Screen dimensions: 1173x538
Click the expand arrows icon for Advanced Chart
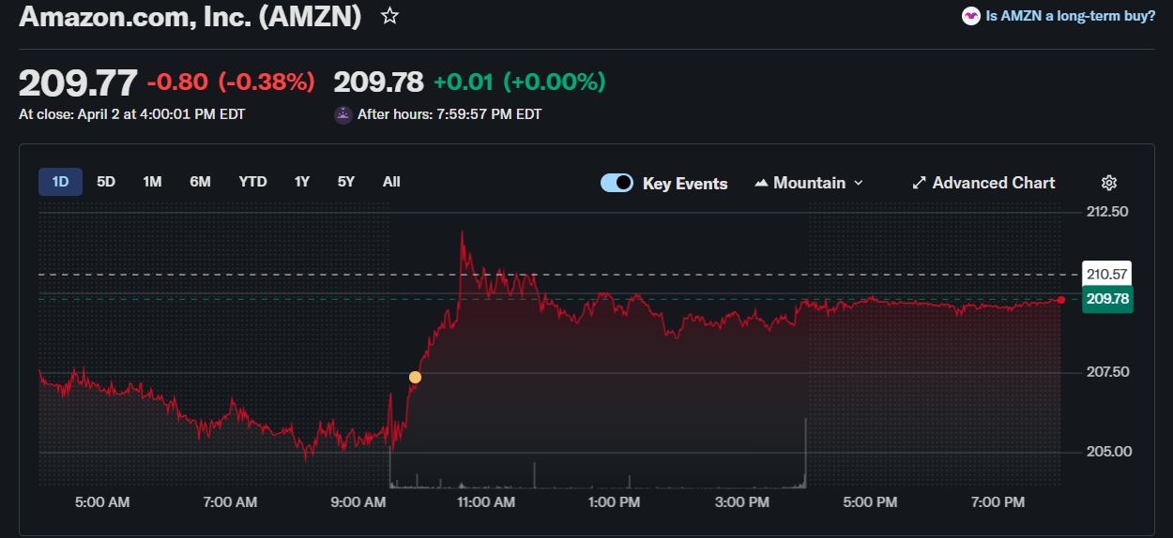pos(920,183)
